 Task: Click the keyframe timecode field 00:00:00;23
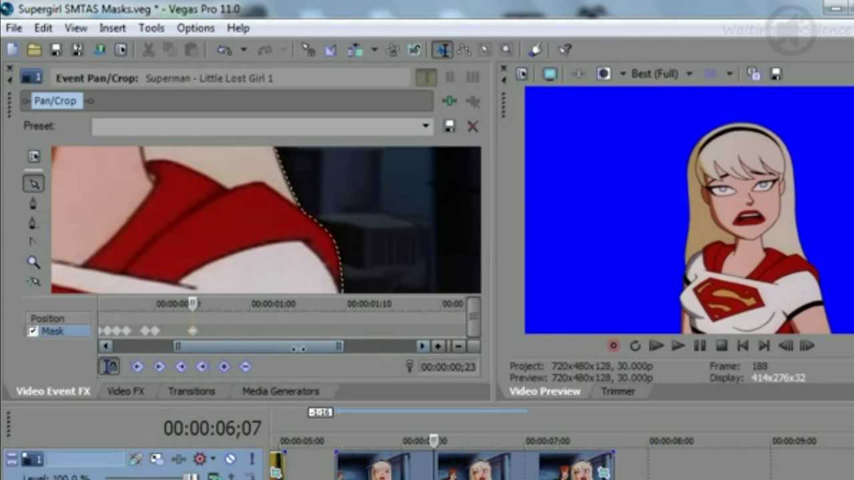448,367
